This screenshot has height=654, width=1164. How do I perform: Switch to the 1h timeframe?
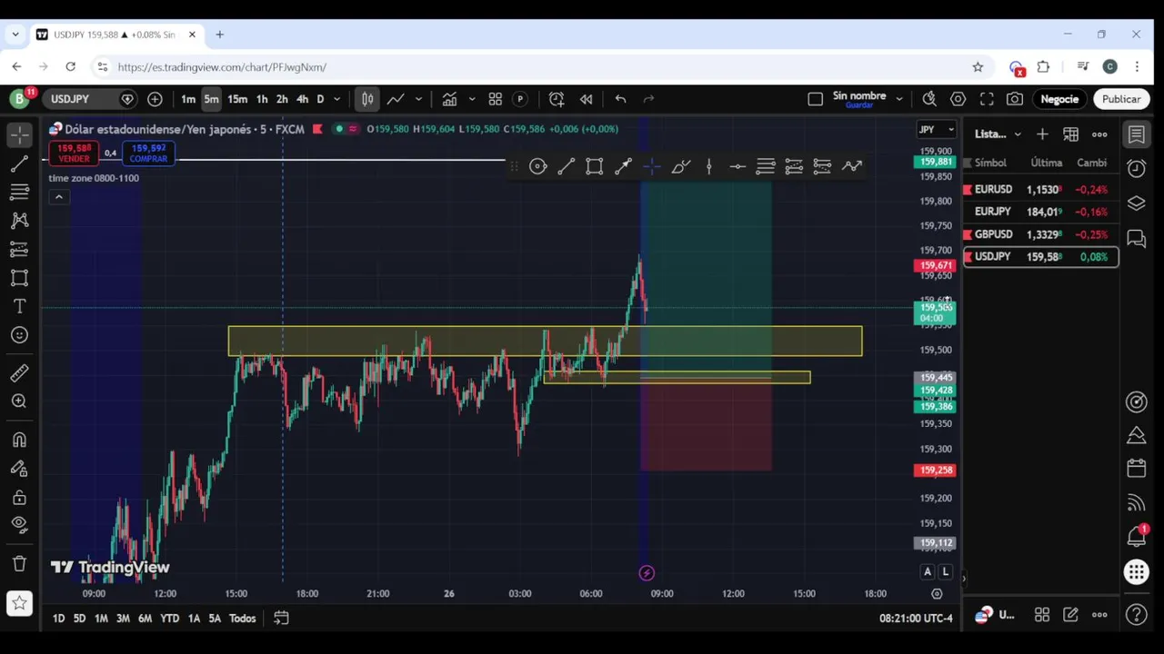point(262,99)
